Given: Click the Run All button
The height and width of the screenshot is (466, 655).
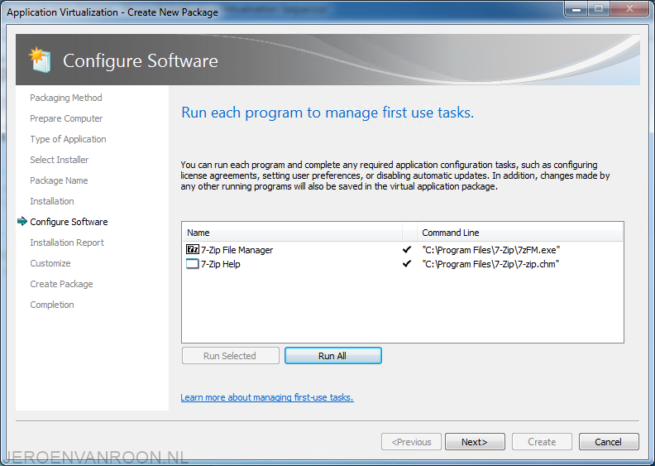Looking at the screenshot, I should click(x=333, y=356).
